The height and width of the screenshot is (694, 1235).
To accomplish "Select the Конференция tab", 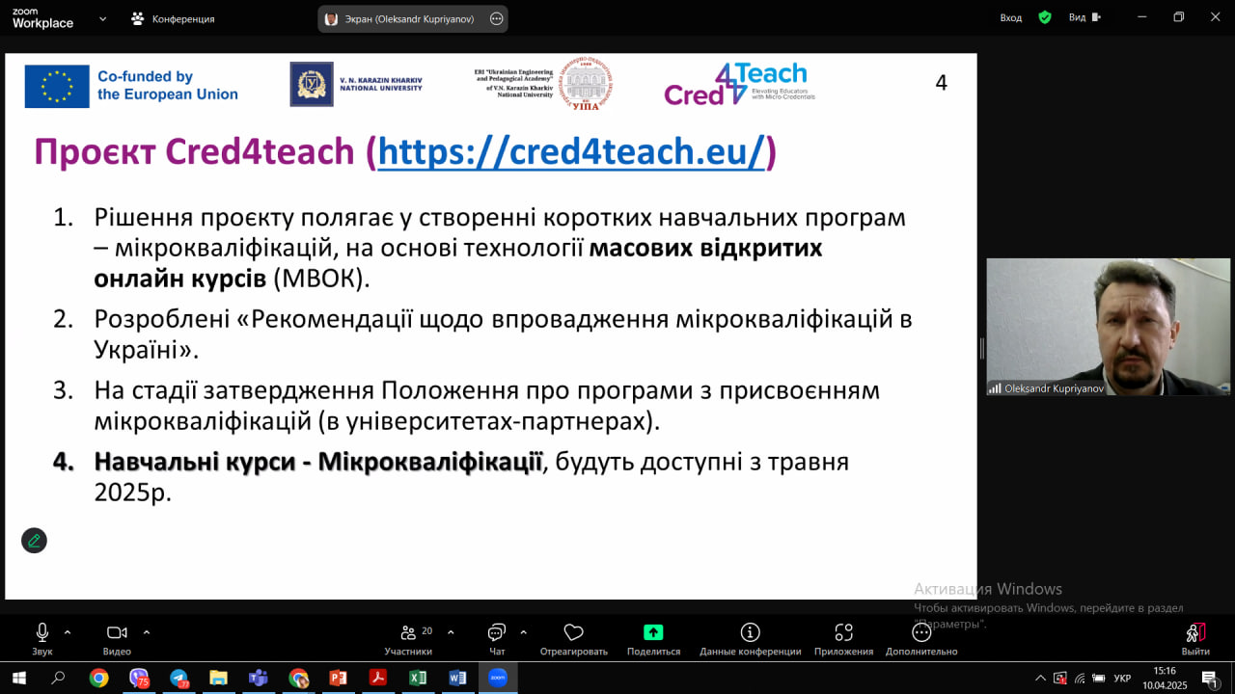I will [x=173, y=18].
